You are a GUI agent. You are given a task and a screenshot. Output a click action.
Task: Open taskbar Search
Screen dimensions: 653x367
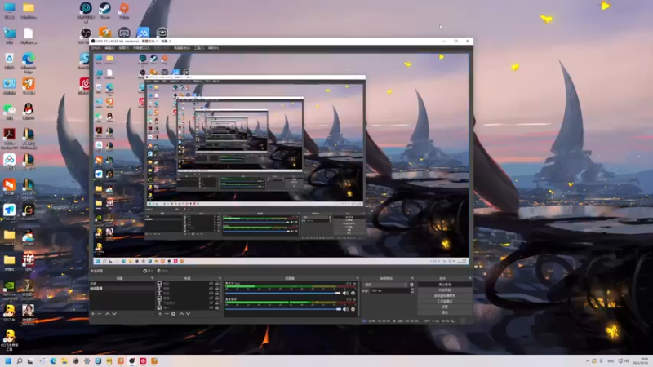click(19, 360)
